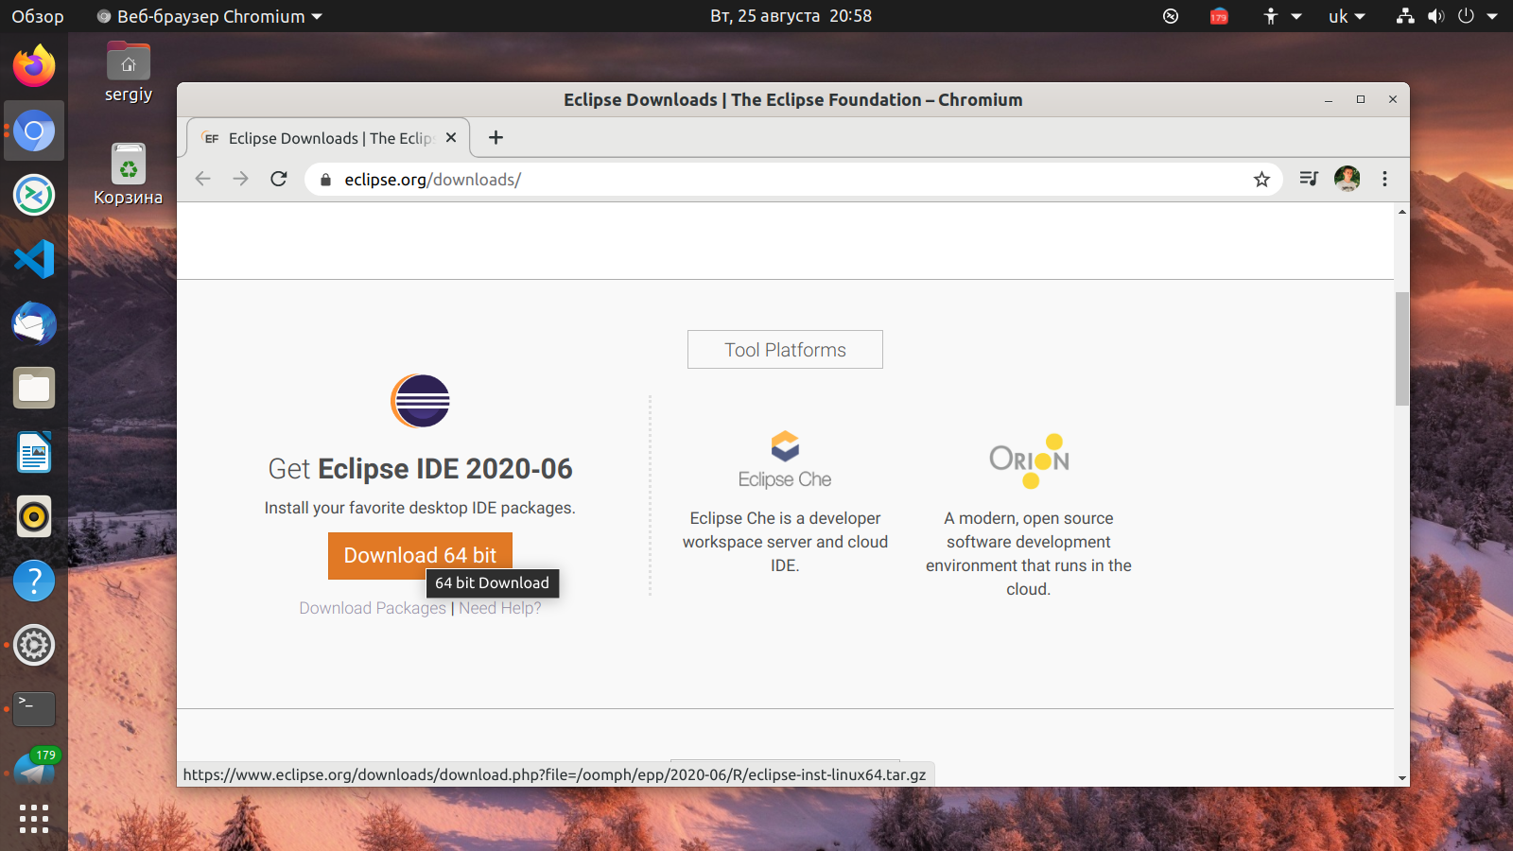Click the page vertical scrollbar thumb
Image resolution: width=1513 pixels, height=851 pixels.
[1401, 348]
